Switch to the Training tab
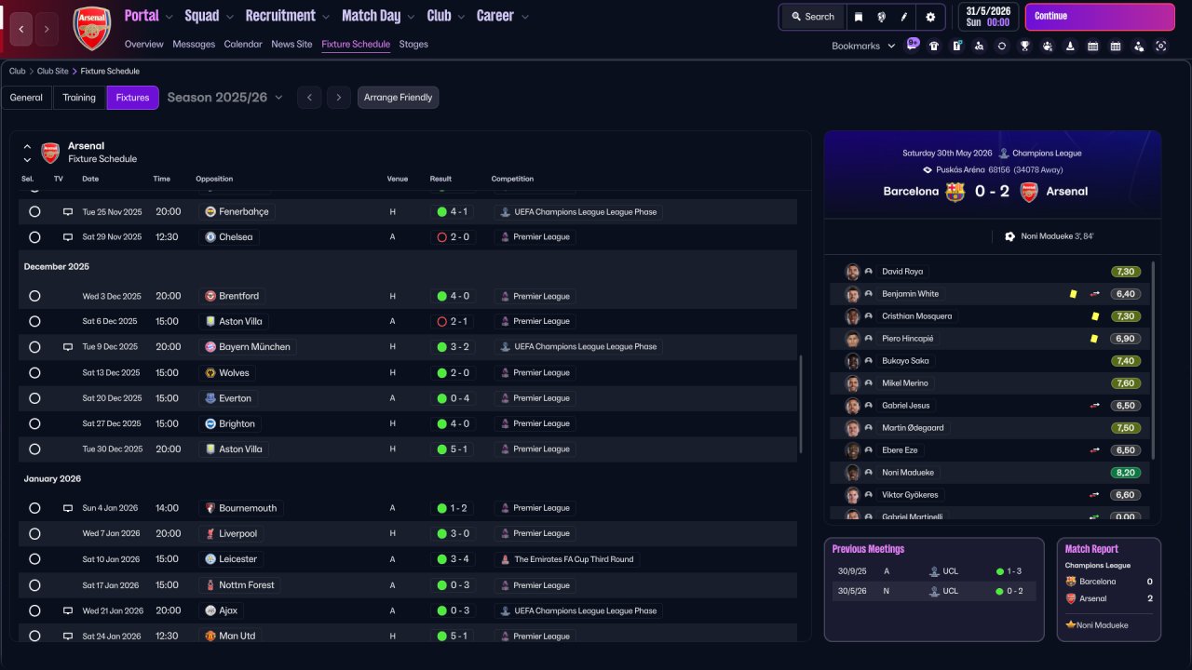The width and height of the screenshot is (1192, 670). (79, 98)
